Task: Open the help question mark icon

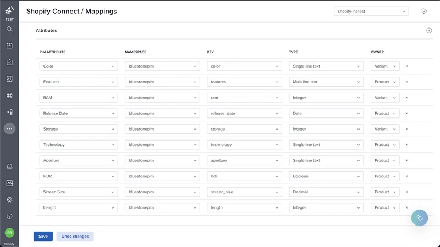Action: 9,216
